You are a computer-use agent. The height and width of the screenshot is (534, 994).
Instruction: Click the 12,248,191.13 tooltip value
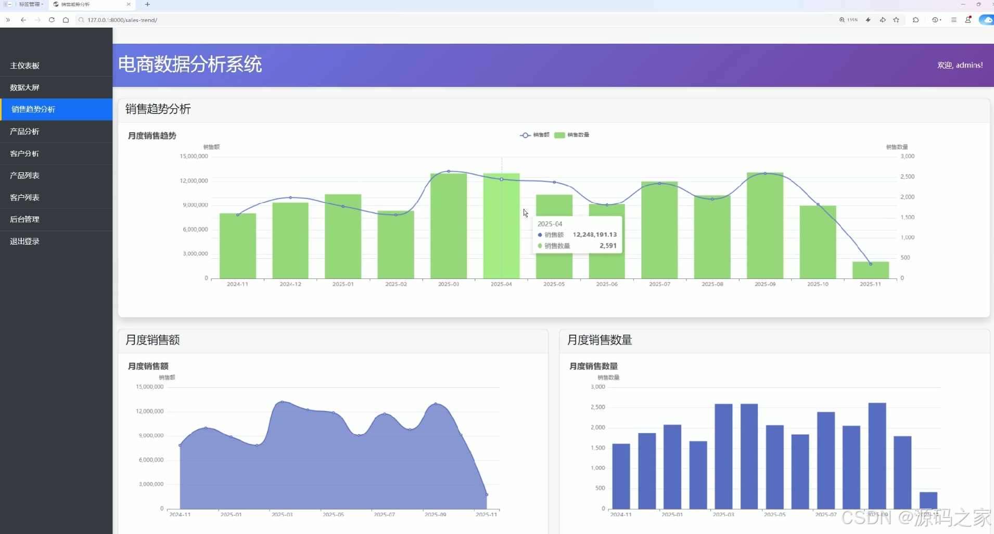(594, 235)
